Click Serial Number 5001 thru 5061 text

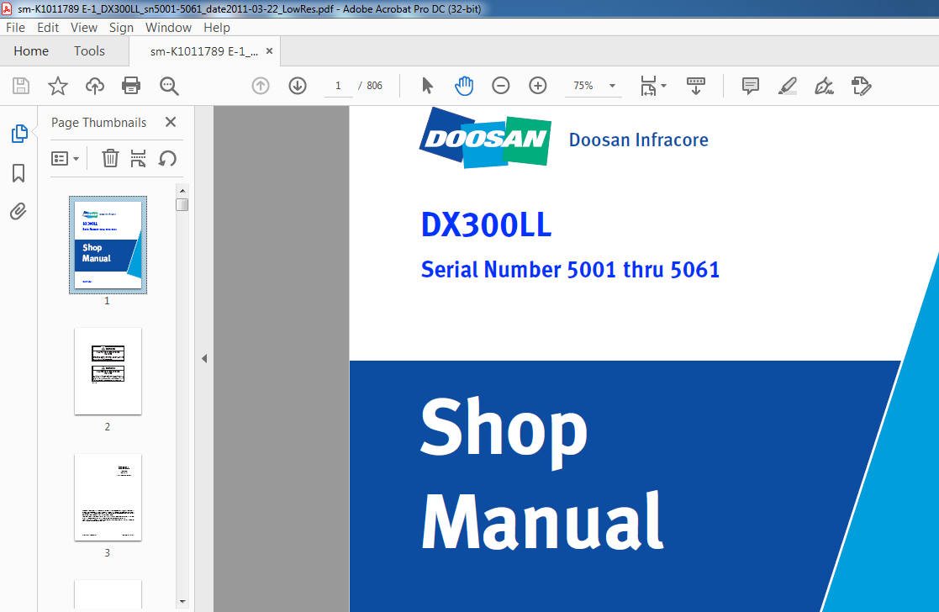570,270
